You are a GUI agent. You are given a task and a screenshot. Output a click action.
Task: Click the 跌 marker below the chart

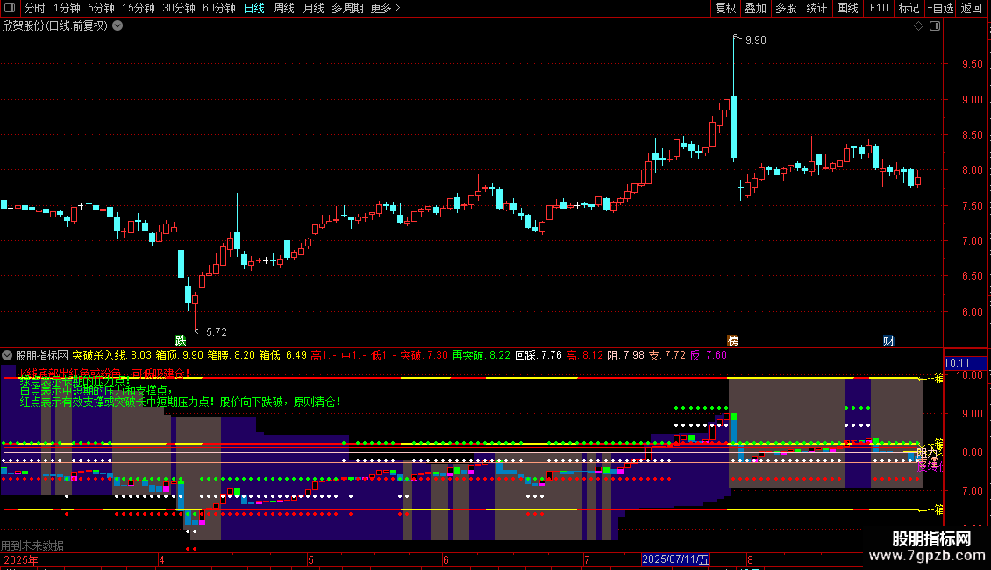(x=181, y=340)
